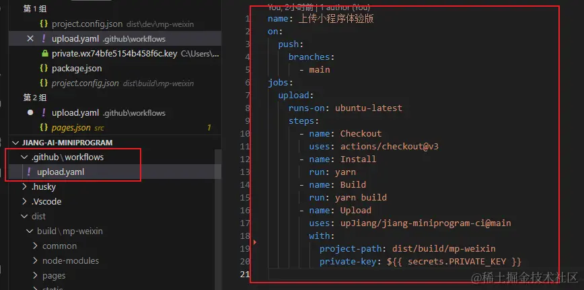
Task: Click the JSON braces icon beside package.json
Action: [44, 69]
